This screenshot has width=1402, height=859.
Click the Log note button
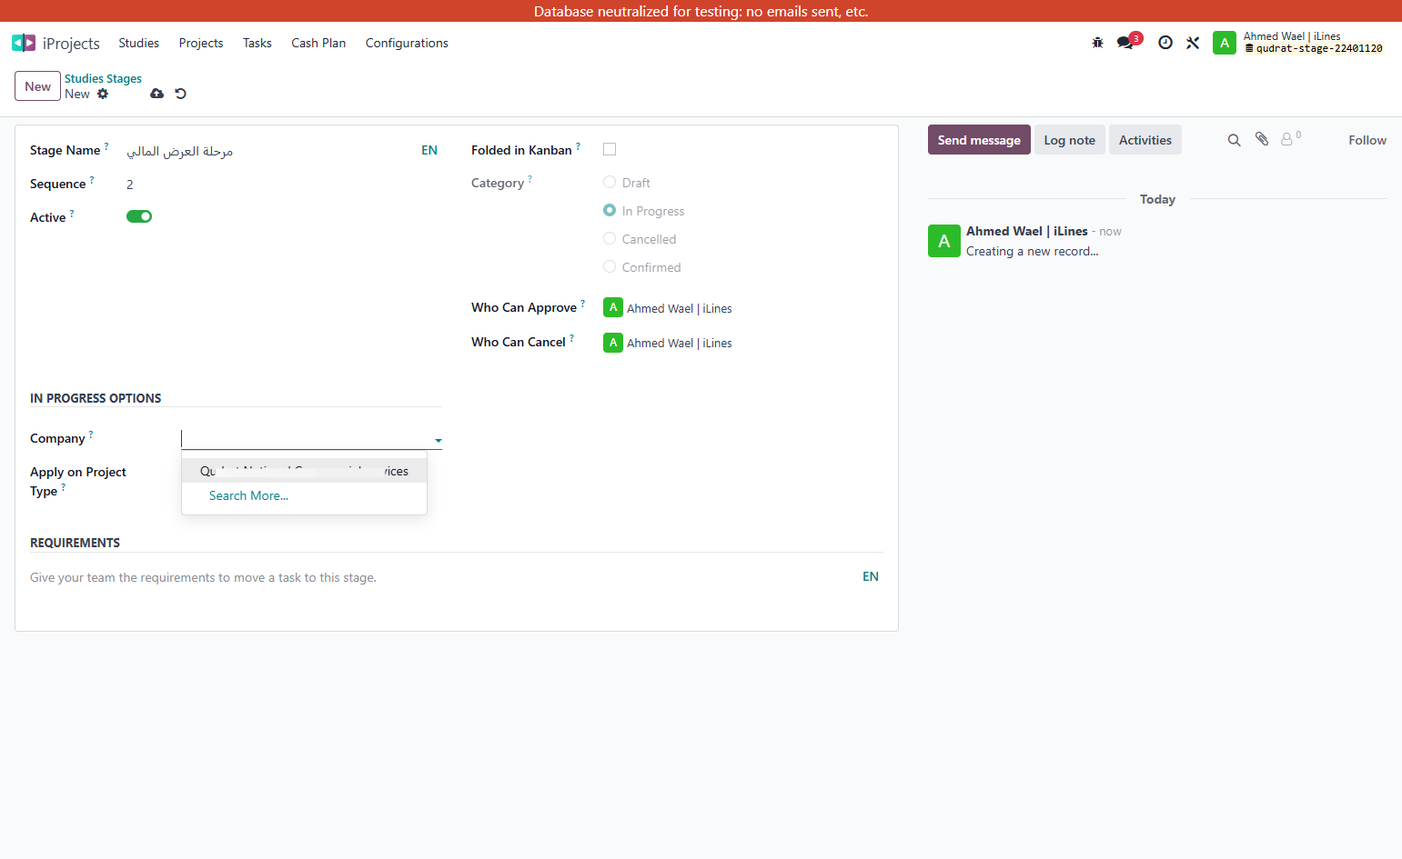pyautogui.click(x=1070, y=140)
